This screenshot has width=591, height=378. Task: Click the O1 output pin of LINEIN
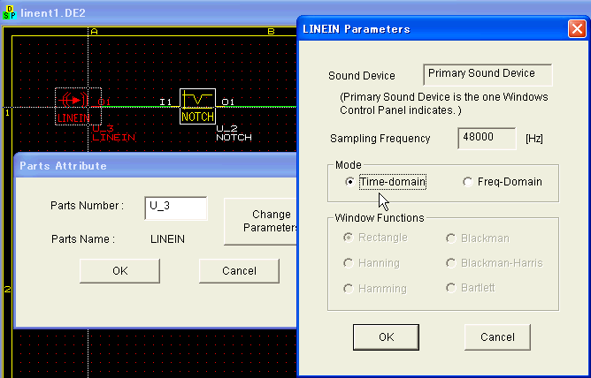point(104,102)
